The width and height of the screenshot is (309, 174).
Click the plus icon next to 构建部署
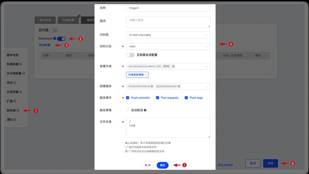20,64
